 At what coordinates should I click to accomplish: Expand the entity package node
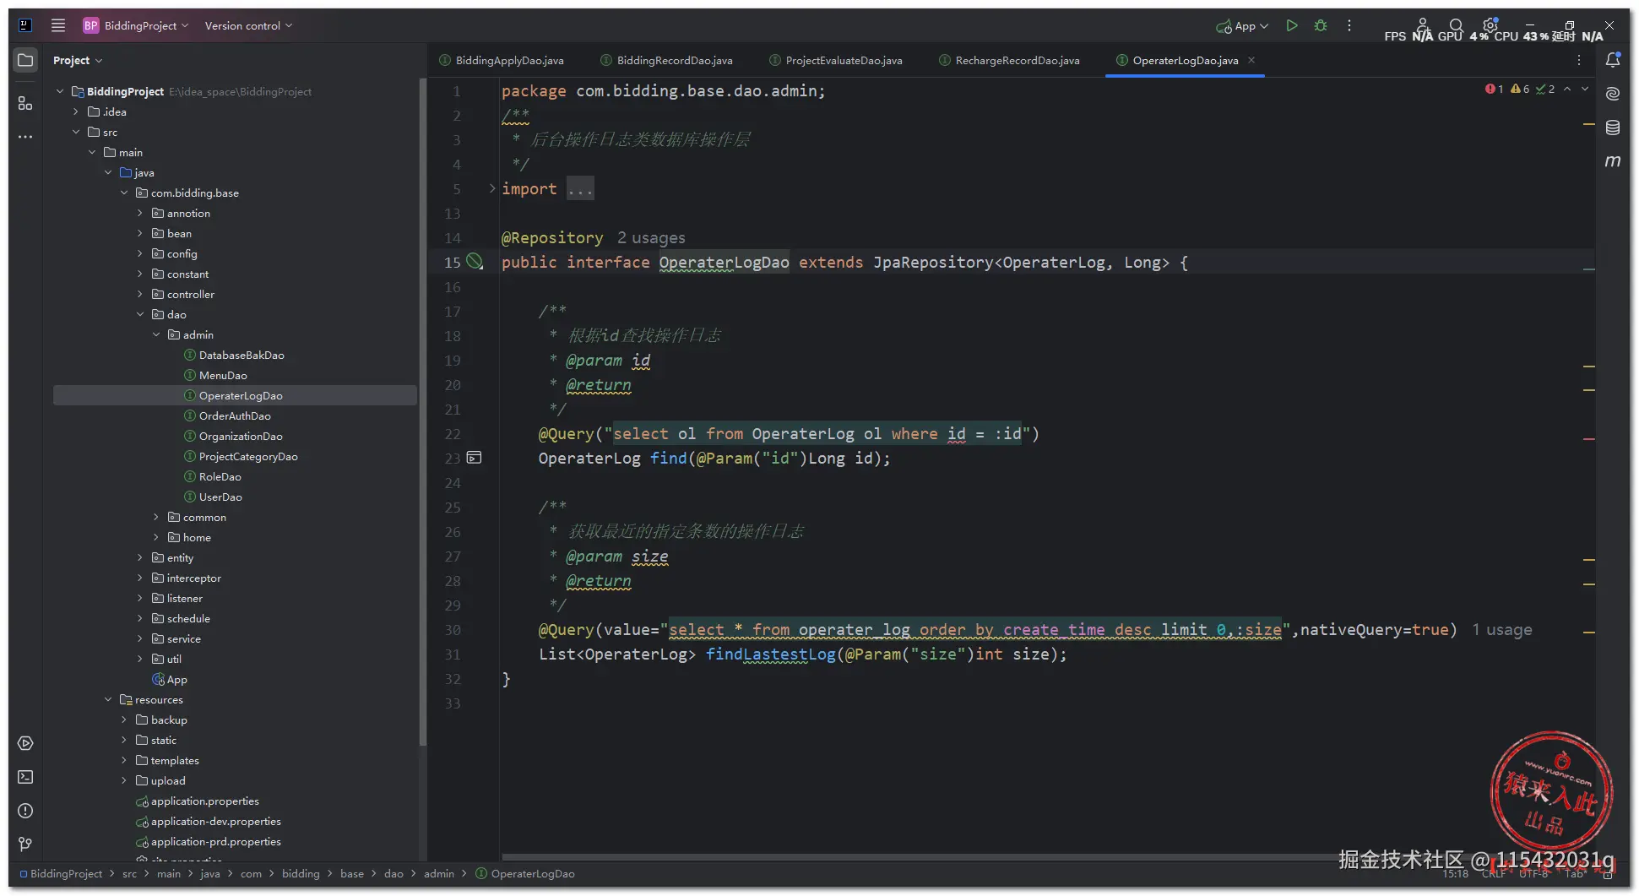coord(140,557)
